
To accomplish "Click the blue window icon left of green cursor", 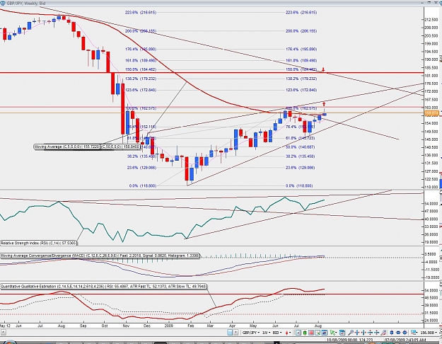I will [x=324, y=333].
